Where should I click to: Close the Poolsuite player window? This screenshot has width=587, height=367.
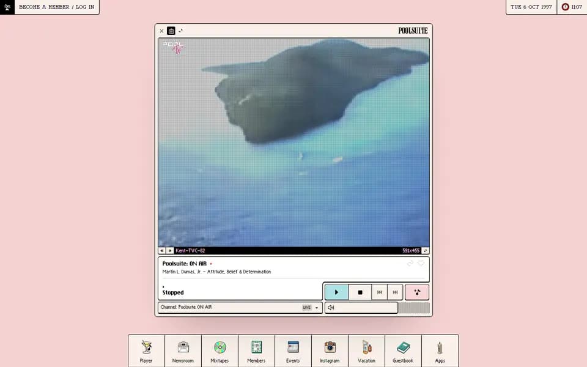(161, 31)
